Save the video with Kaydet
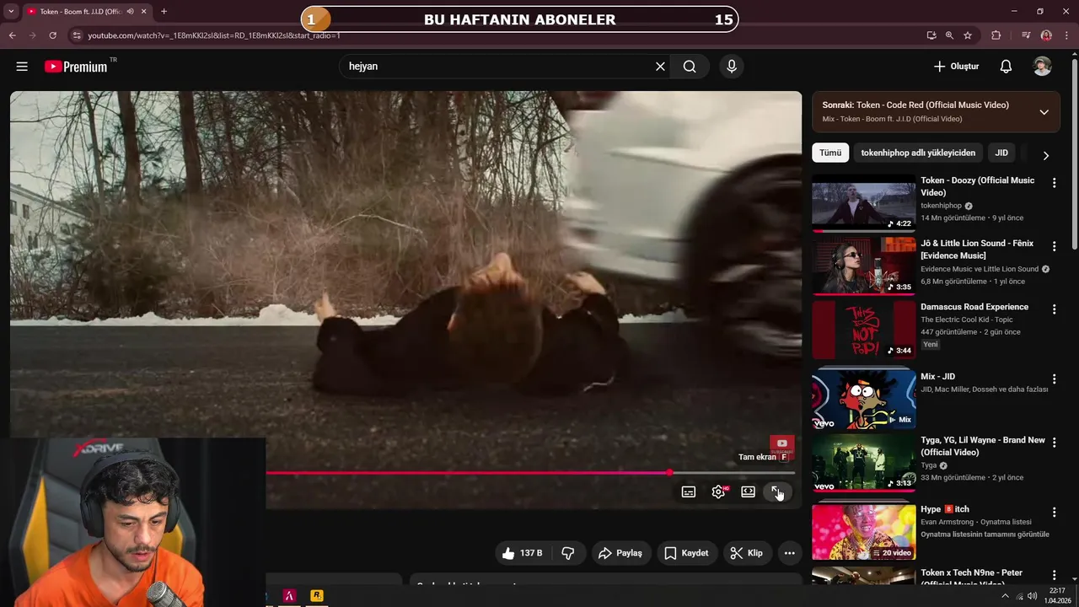The width and height of the screenshot is (1079, 607). [x=686, y=553]
